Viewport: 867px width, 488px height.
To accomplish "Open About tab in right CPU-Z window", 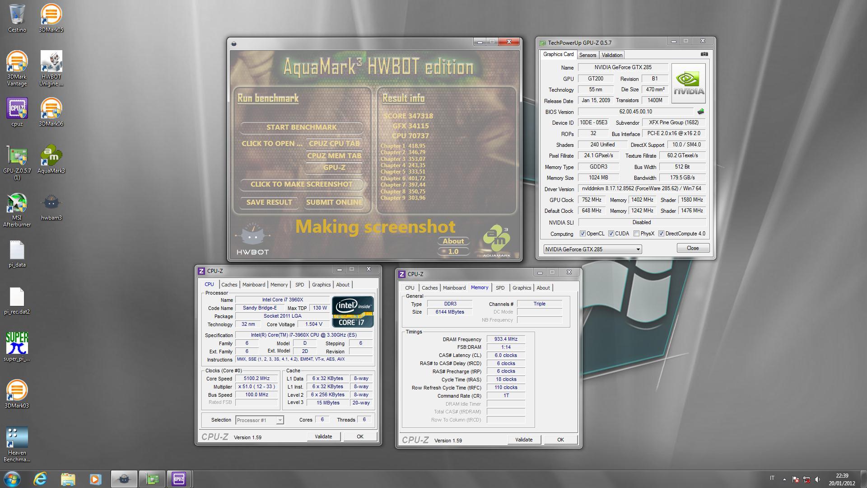I will (x=543, y=288).
